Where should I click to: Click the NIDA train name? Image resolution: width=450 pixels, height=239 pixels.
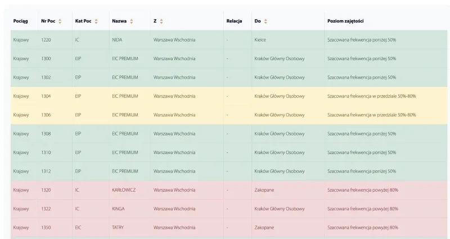[117, 40]
